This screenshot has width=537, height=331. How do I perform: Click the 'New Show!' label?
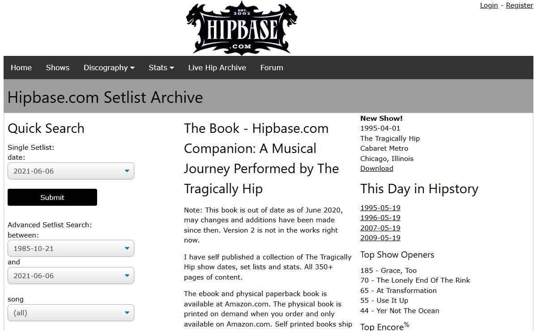(381, 119)
